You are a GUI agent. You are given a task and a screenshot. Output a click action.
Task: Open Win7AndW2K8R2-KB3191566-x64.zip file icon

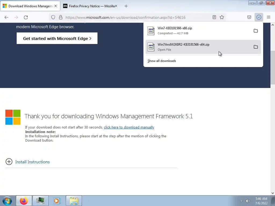[x=151, y=47]
